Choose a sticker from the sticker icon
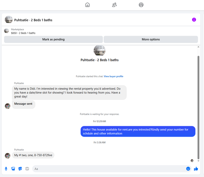The height and width of the screenshot is (177, 204). pyautogui.click(x=20, y=169)
